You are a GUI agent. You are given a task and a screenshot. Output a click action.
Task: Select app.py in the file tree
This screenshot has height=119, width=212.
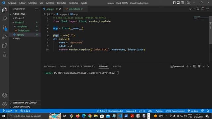(x=25, y=35)
